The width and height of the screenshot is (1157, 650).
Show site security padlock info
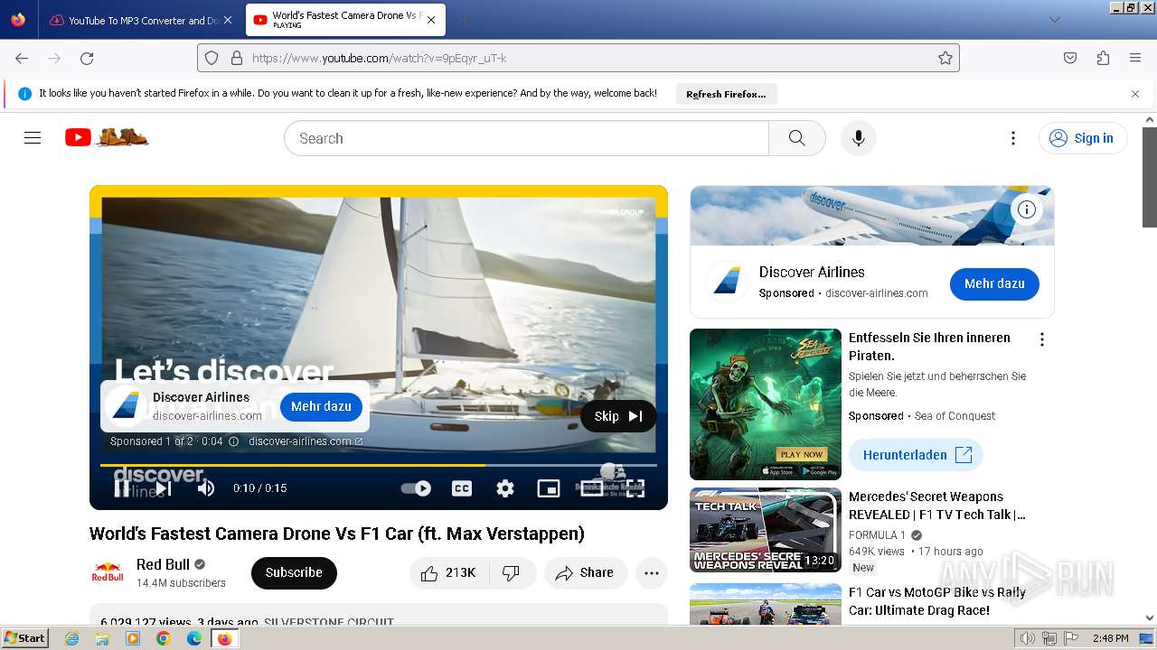coord(237,58)
